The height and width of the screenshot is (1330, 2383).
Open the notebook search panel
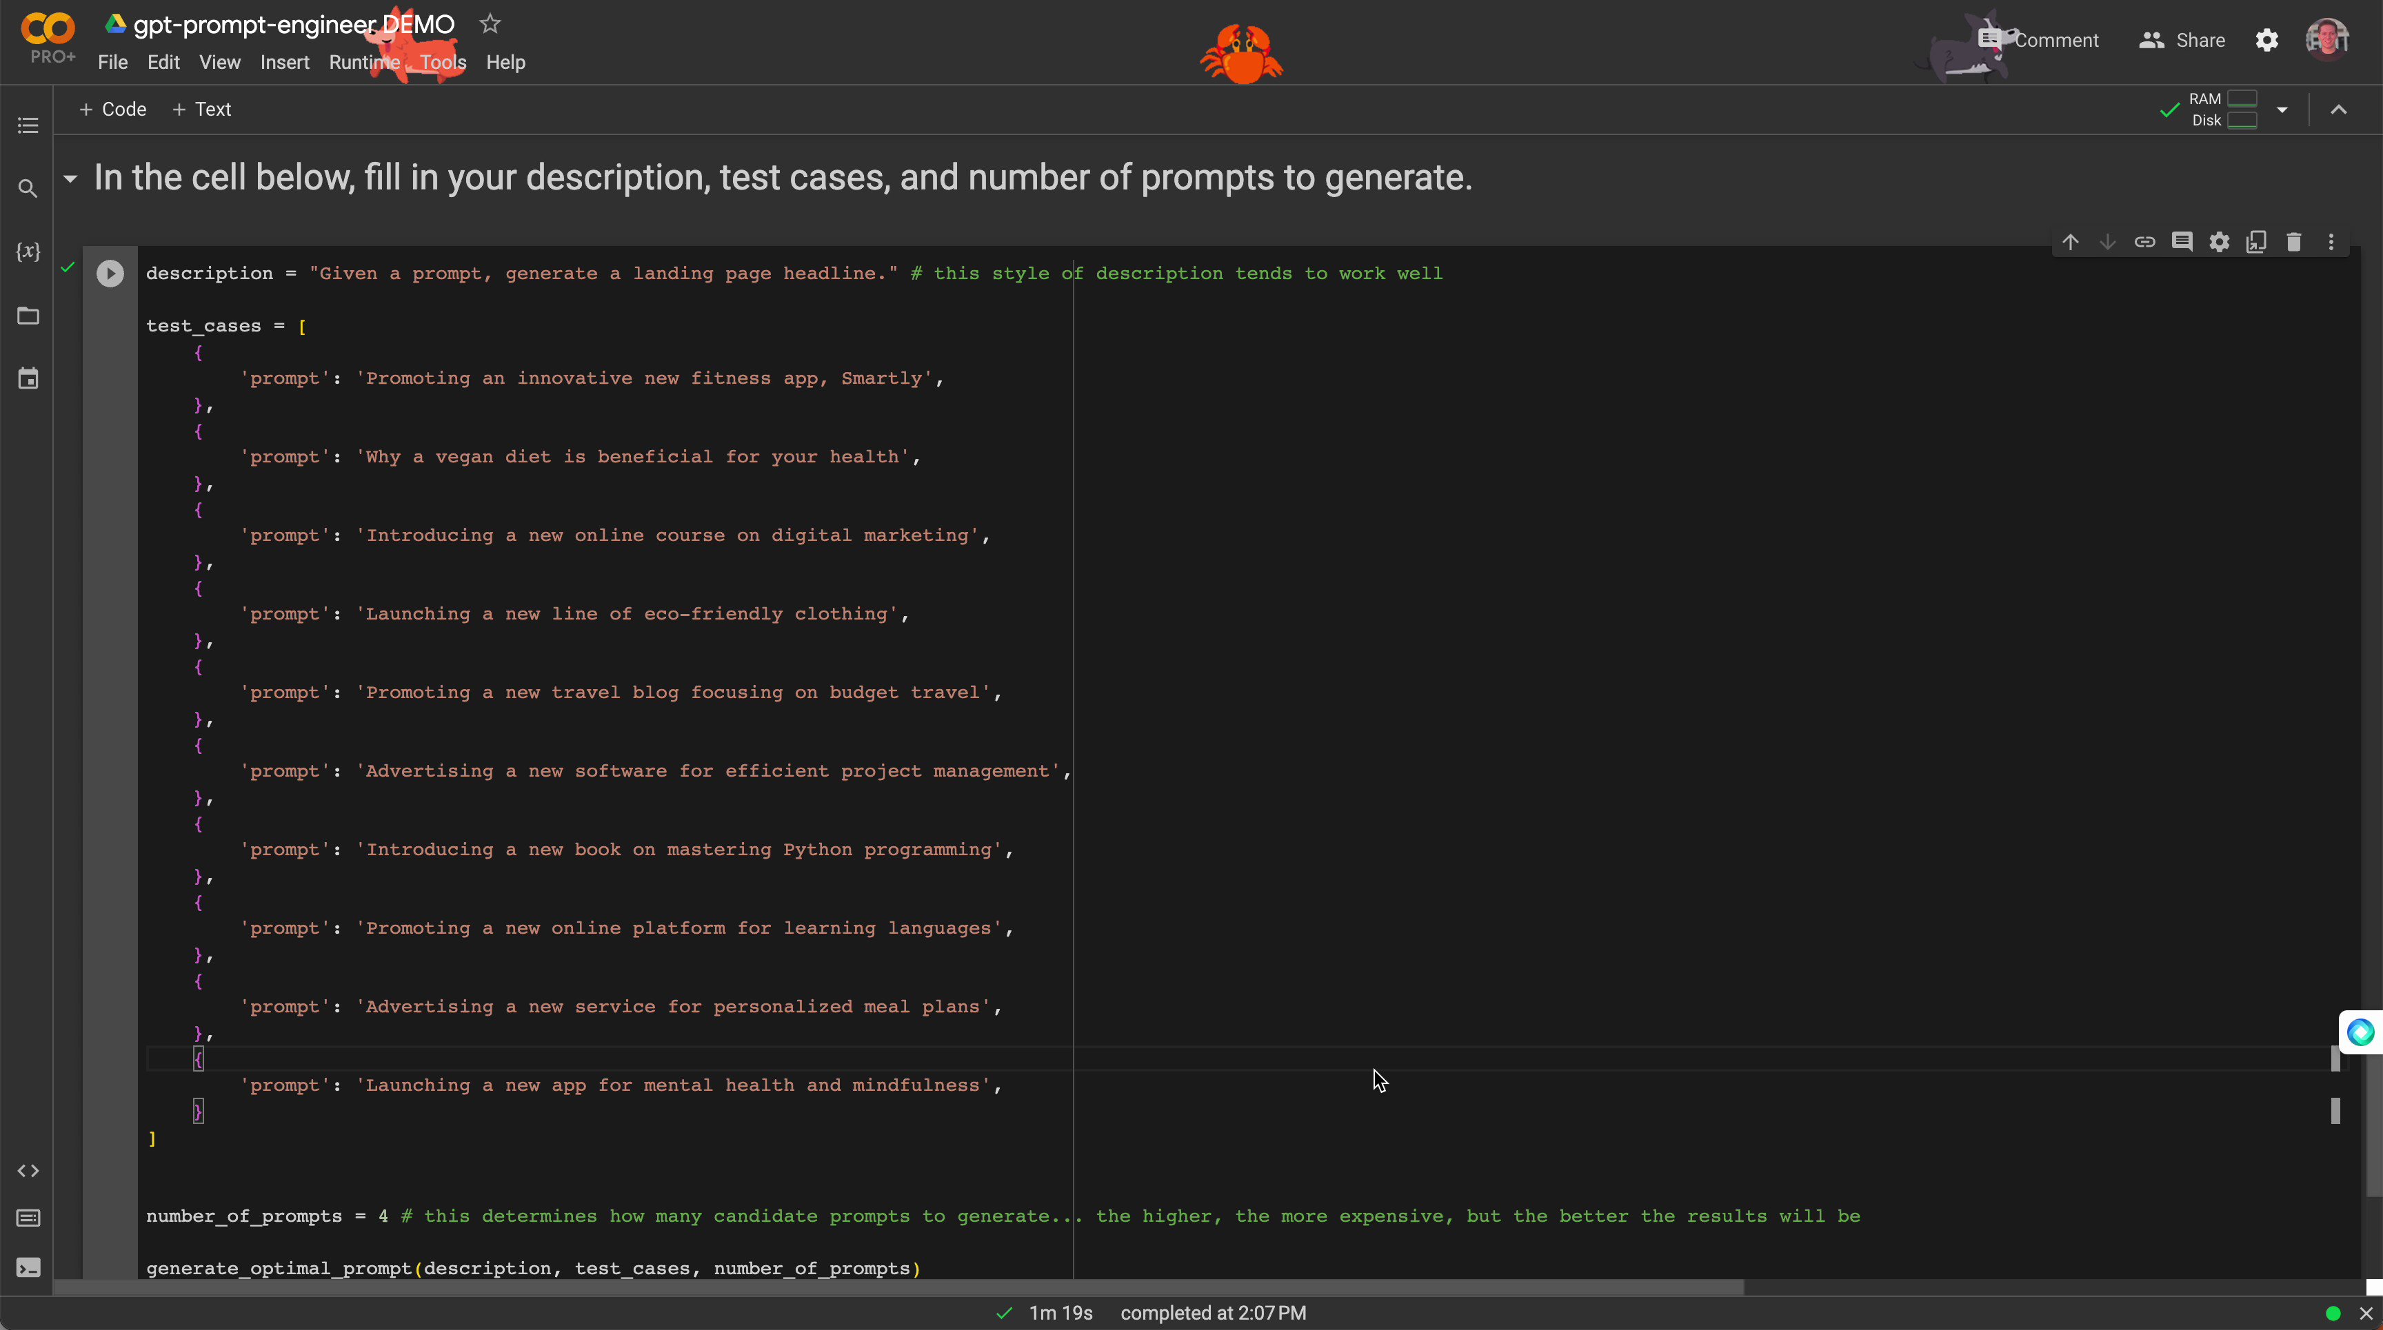click(28, 189)
